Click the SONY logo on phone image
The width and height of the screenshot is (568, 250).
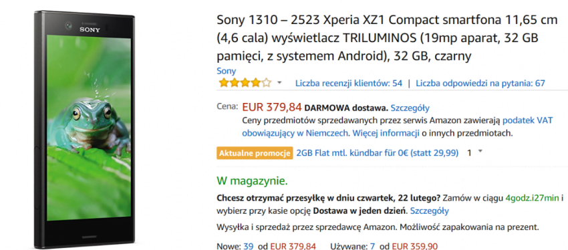pos(90,29)
